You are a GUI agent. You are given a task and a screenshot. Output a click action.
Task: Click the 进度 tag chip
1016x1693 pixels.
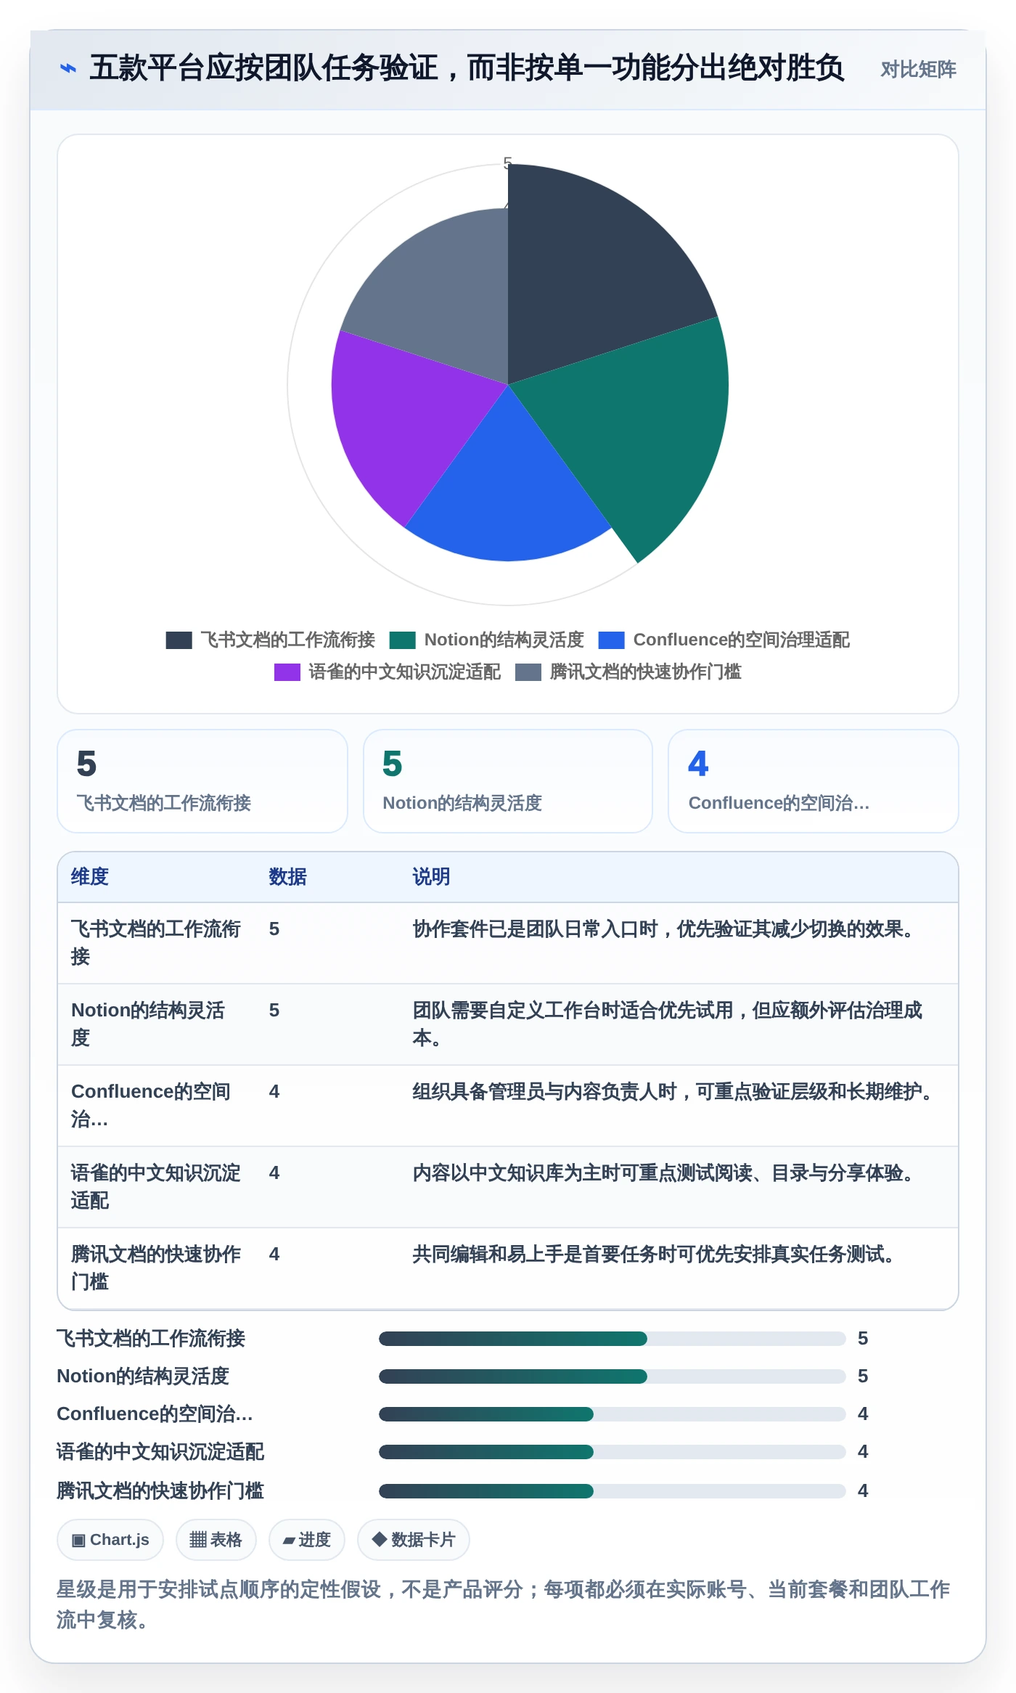click(307, 1540)
